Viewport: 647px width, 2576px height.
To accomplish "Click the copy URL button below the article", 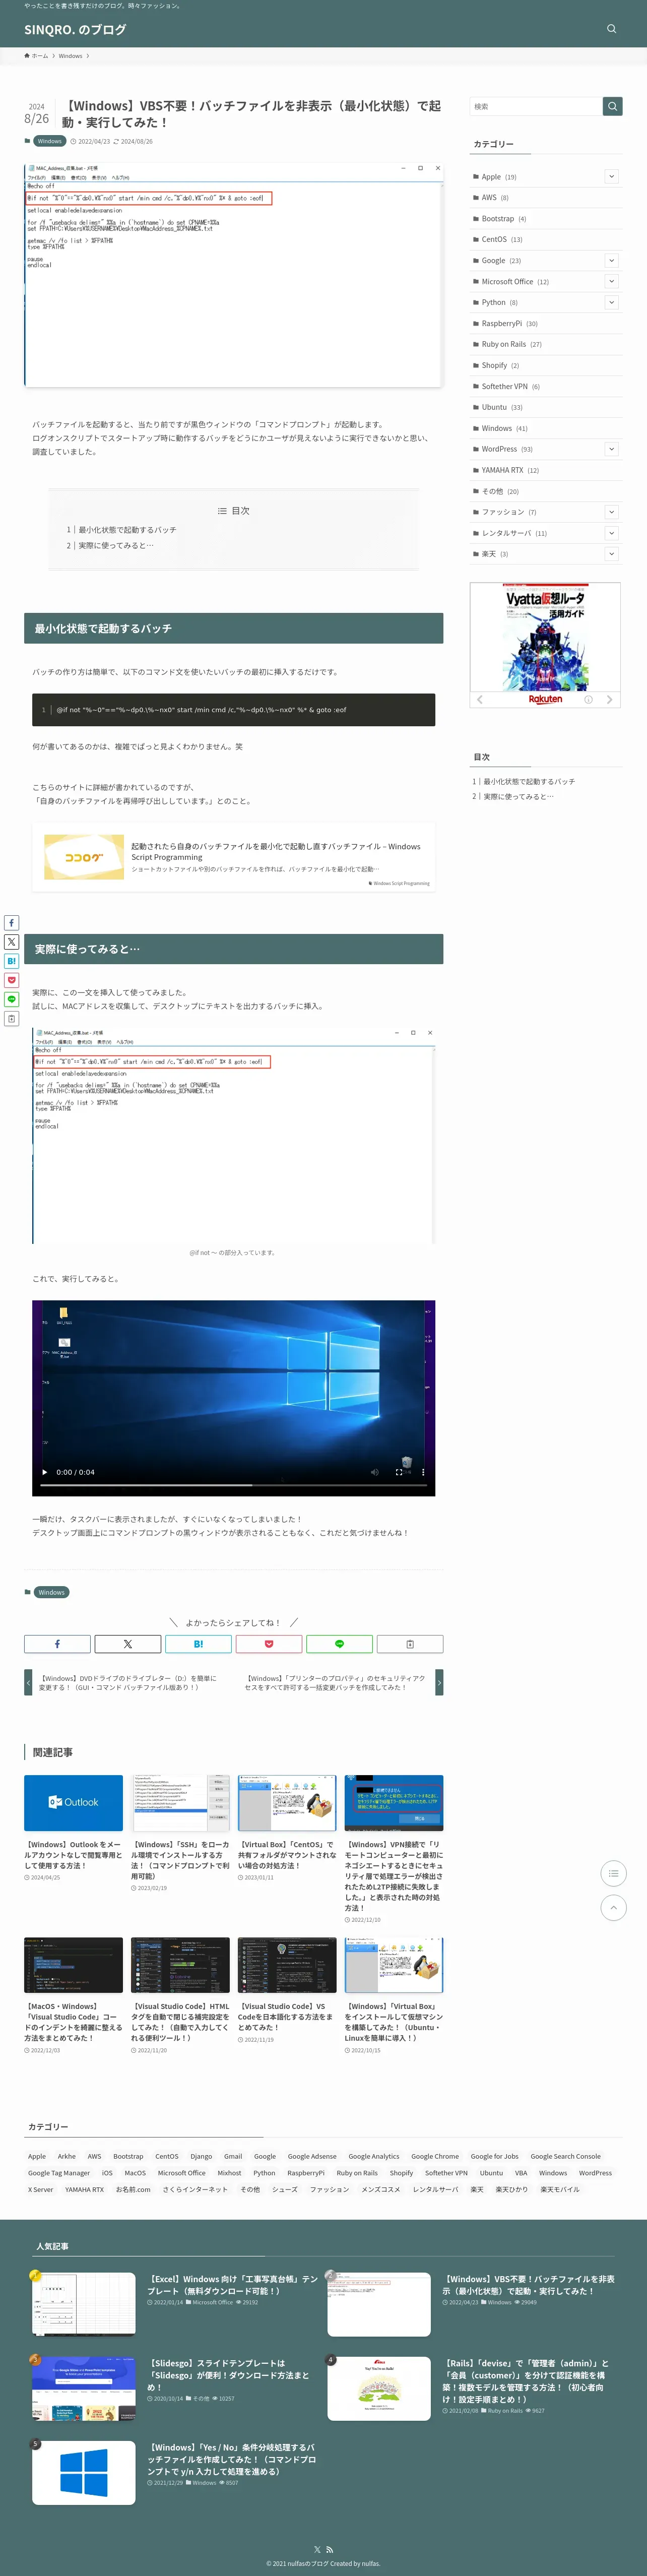I will pos(410,1644).
